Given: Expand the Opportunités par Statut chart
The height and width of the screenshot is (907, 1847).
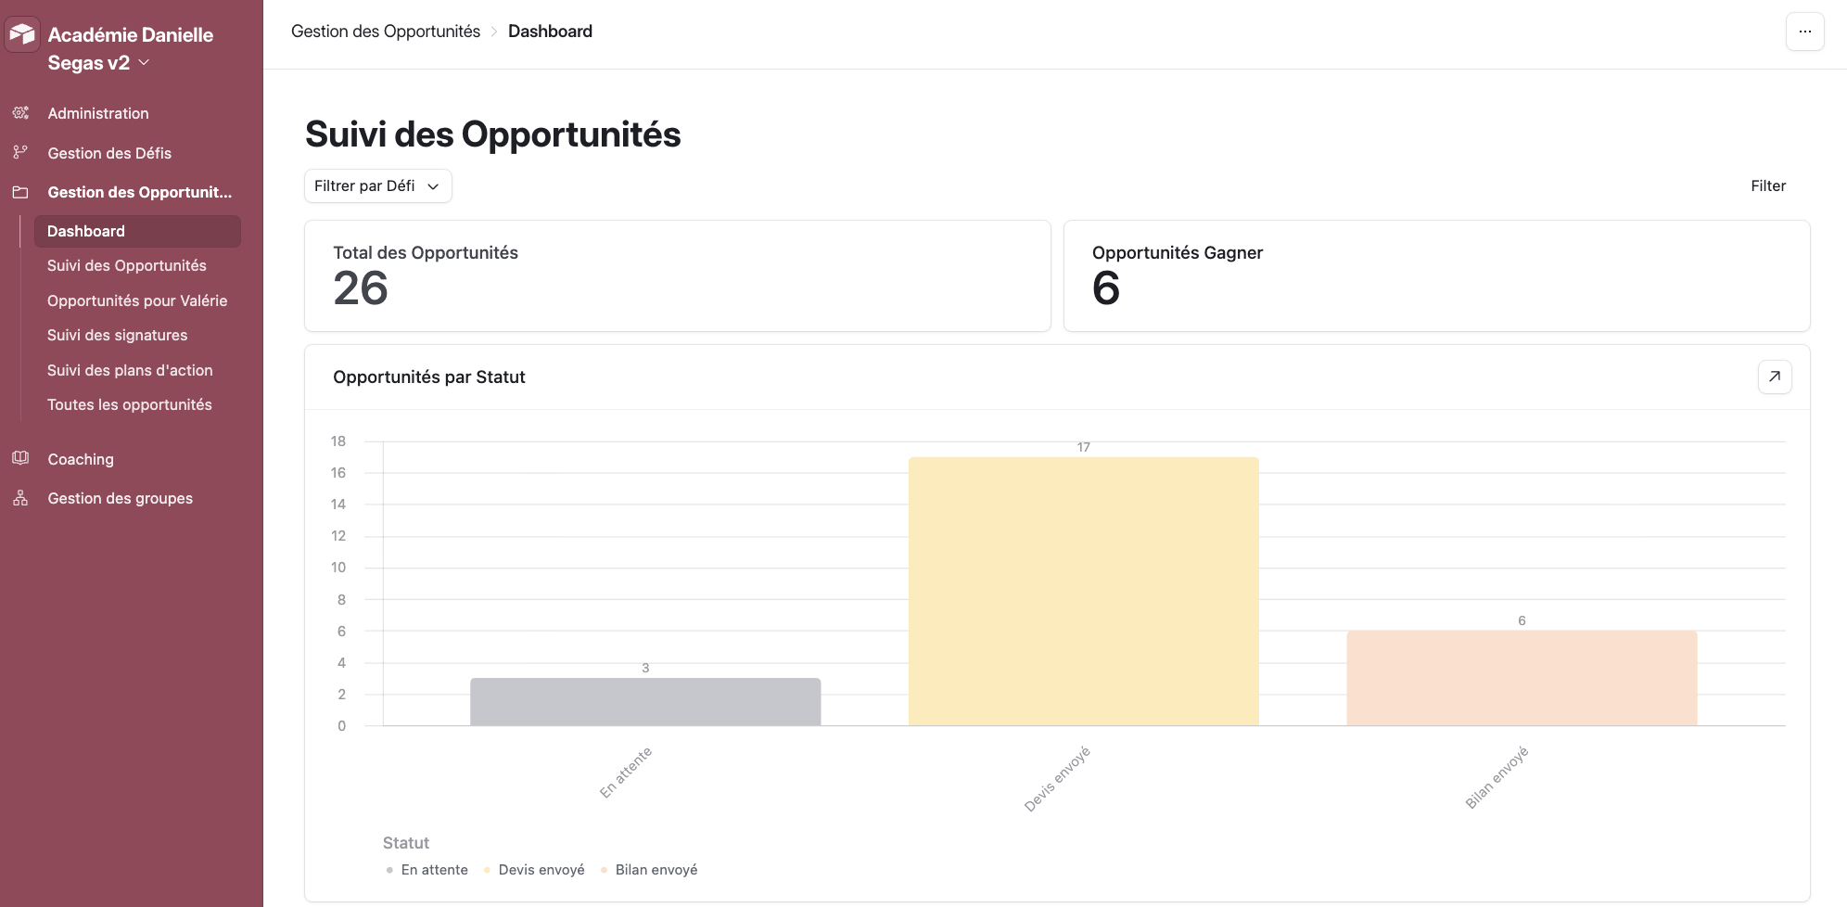Looking at the screenshot, I should click(1774, 377).
